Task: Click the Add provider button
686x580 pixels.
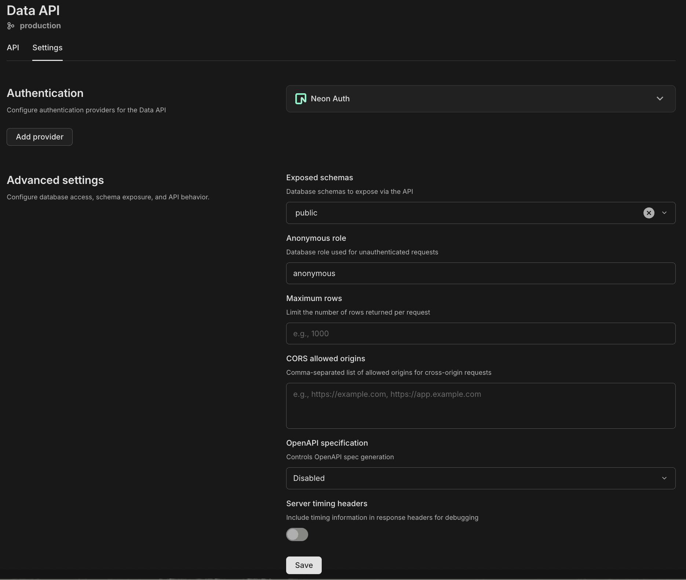Action: 39,137
